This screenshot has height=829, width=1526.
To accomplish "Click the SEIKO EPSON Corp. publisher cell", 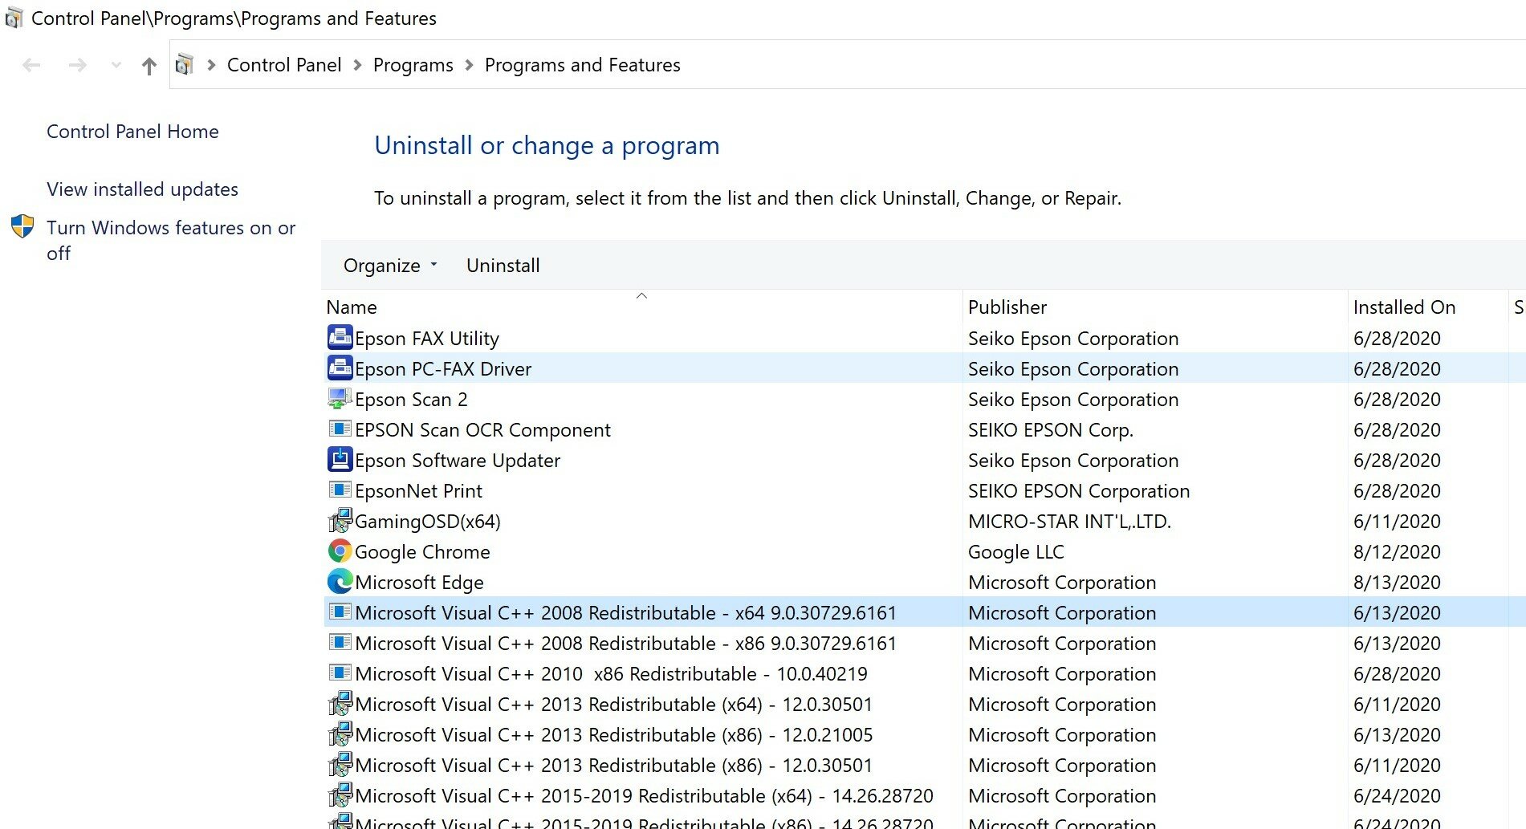I will [1050, 430].
